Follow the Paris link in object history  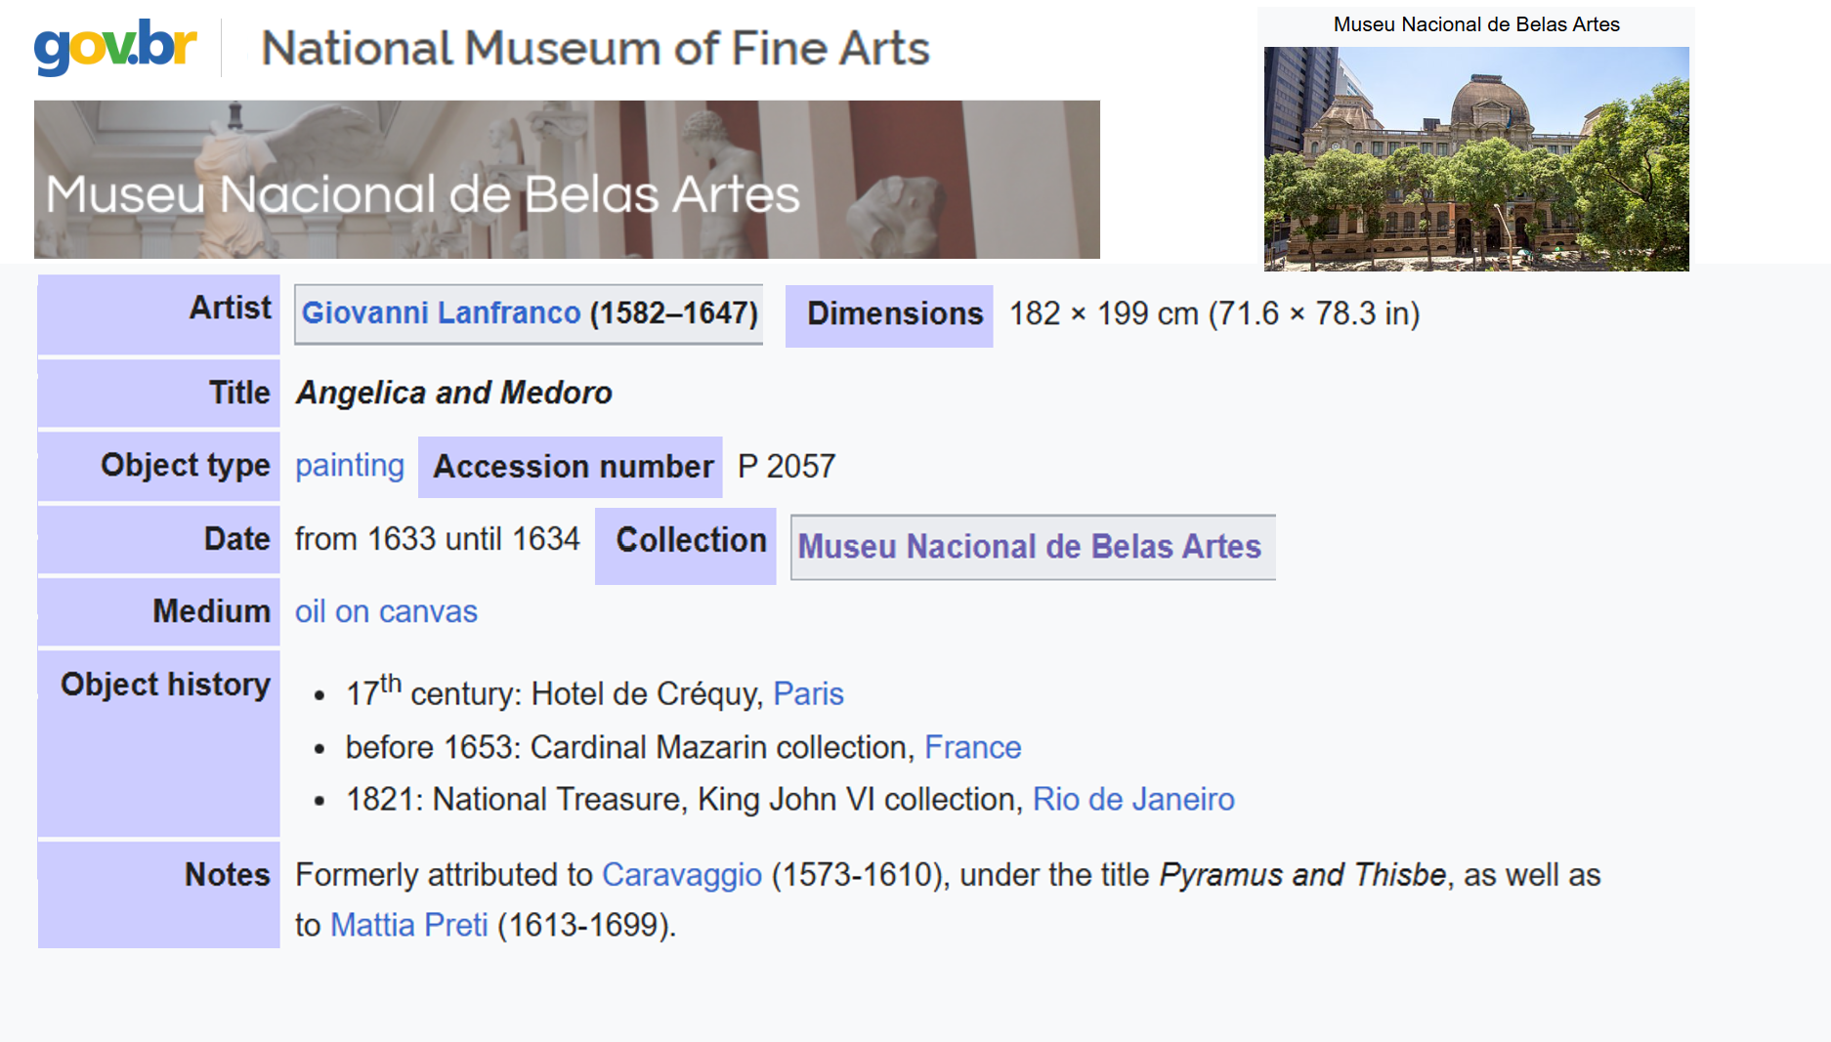(x=808, y=693)
